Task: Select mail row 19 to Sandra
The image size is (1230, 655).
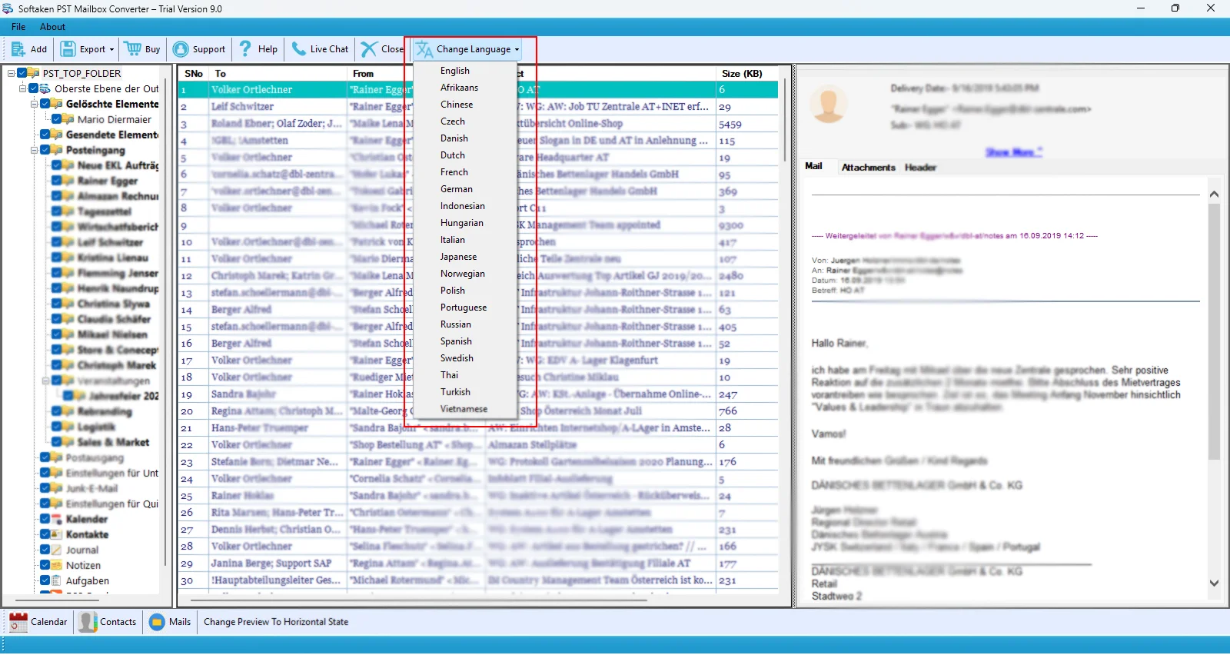Action: (478, 394)
